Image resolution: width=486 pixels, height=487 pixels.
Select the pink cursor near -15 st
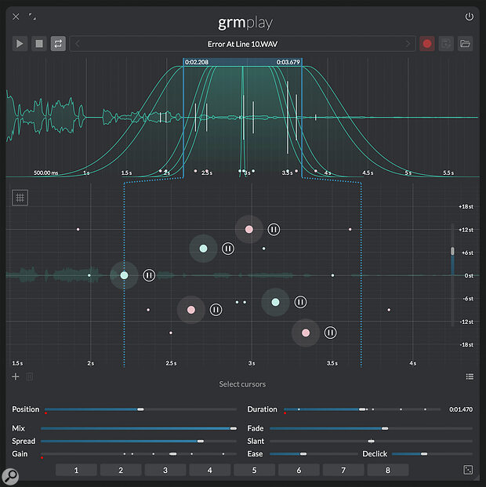point(306,333)
